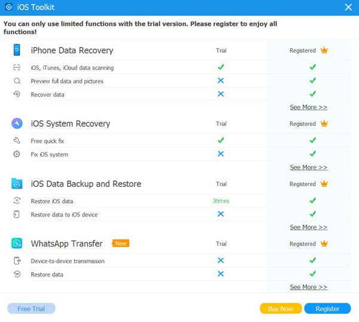Expand See More under iOS Data Backup and Restore
Viewport: 359px width, 322px height.
tap(308, 227)
